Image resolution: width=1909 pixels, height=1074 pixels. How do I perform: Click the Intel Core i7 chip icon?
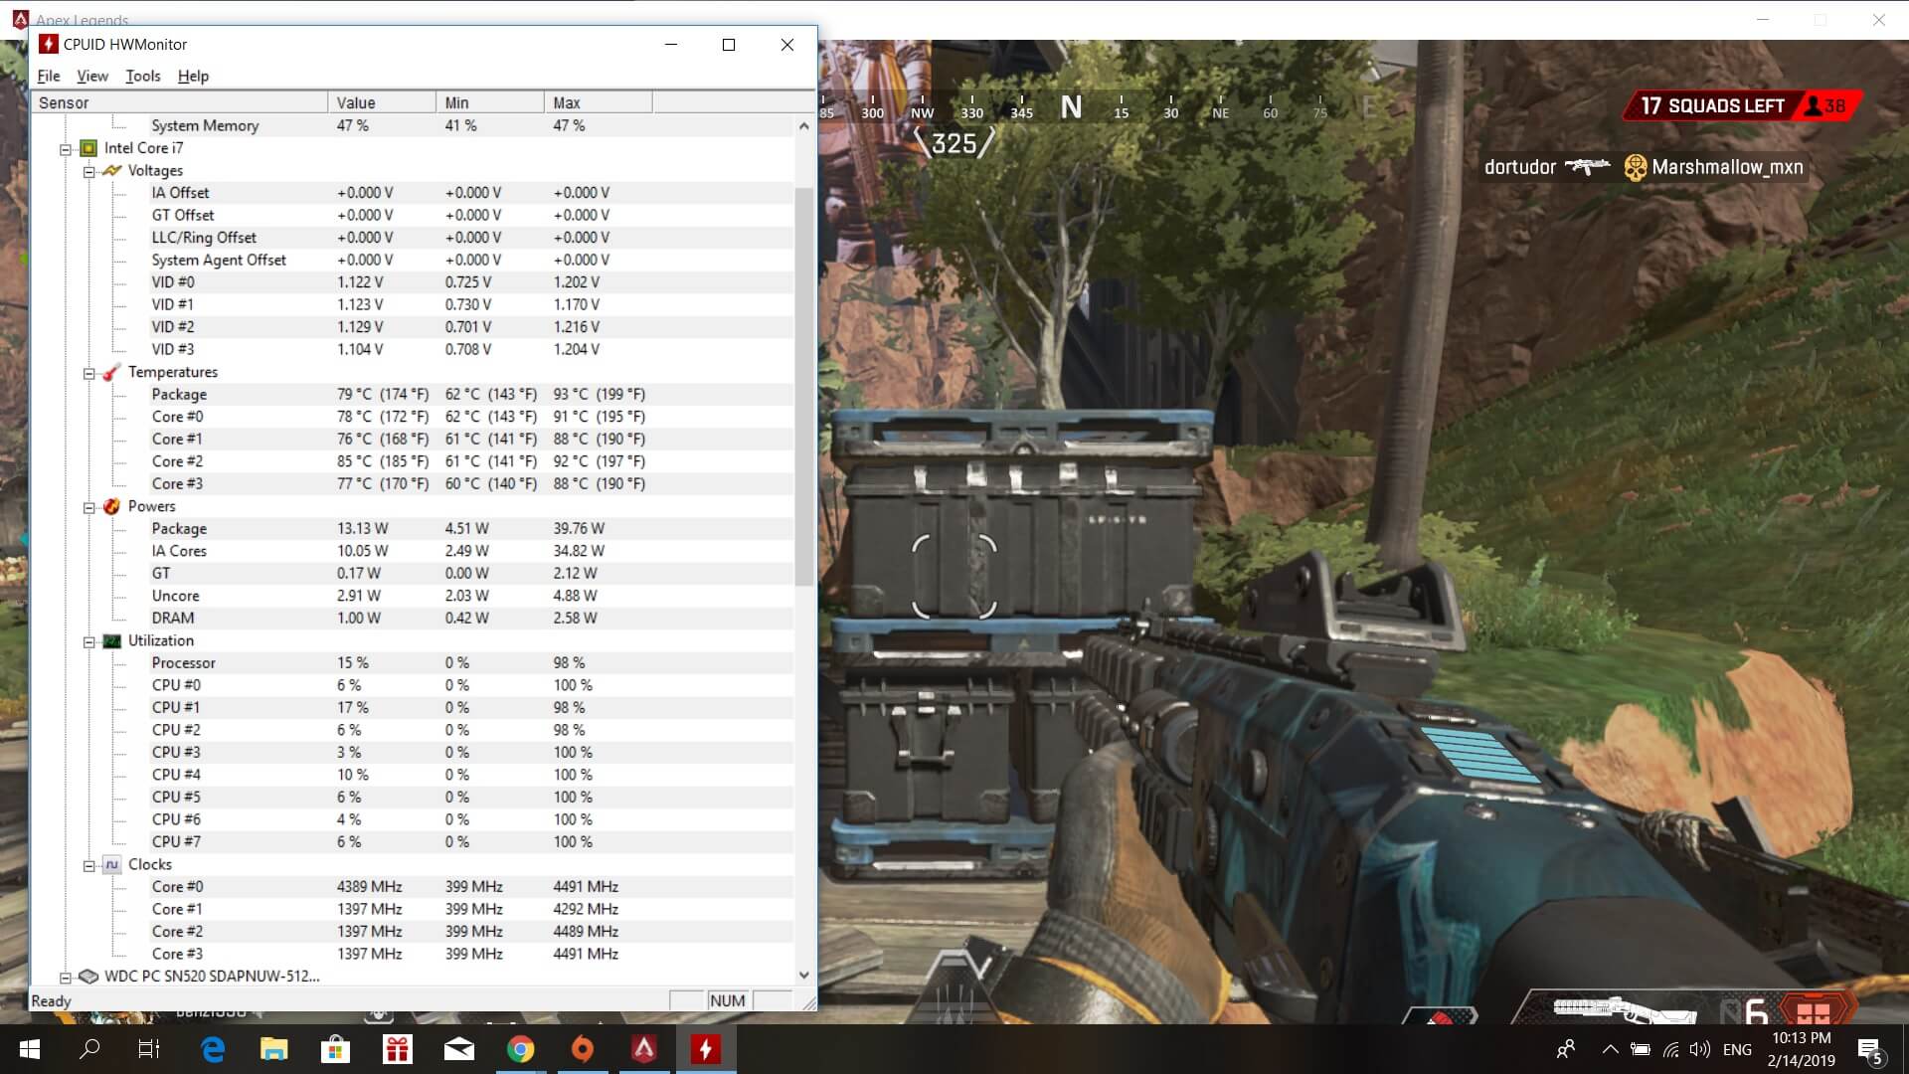click(88, 148)
